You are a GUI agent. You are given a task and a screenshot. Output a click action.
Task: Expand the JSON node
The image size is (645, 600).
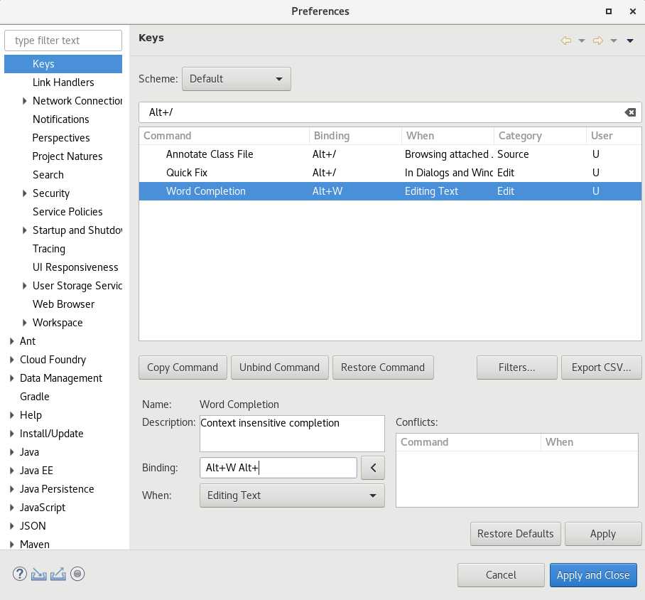(12, 526)
